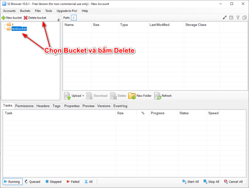Open the Tools menu

(49, 11)
